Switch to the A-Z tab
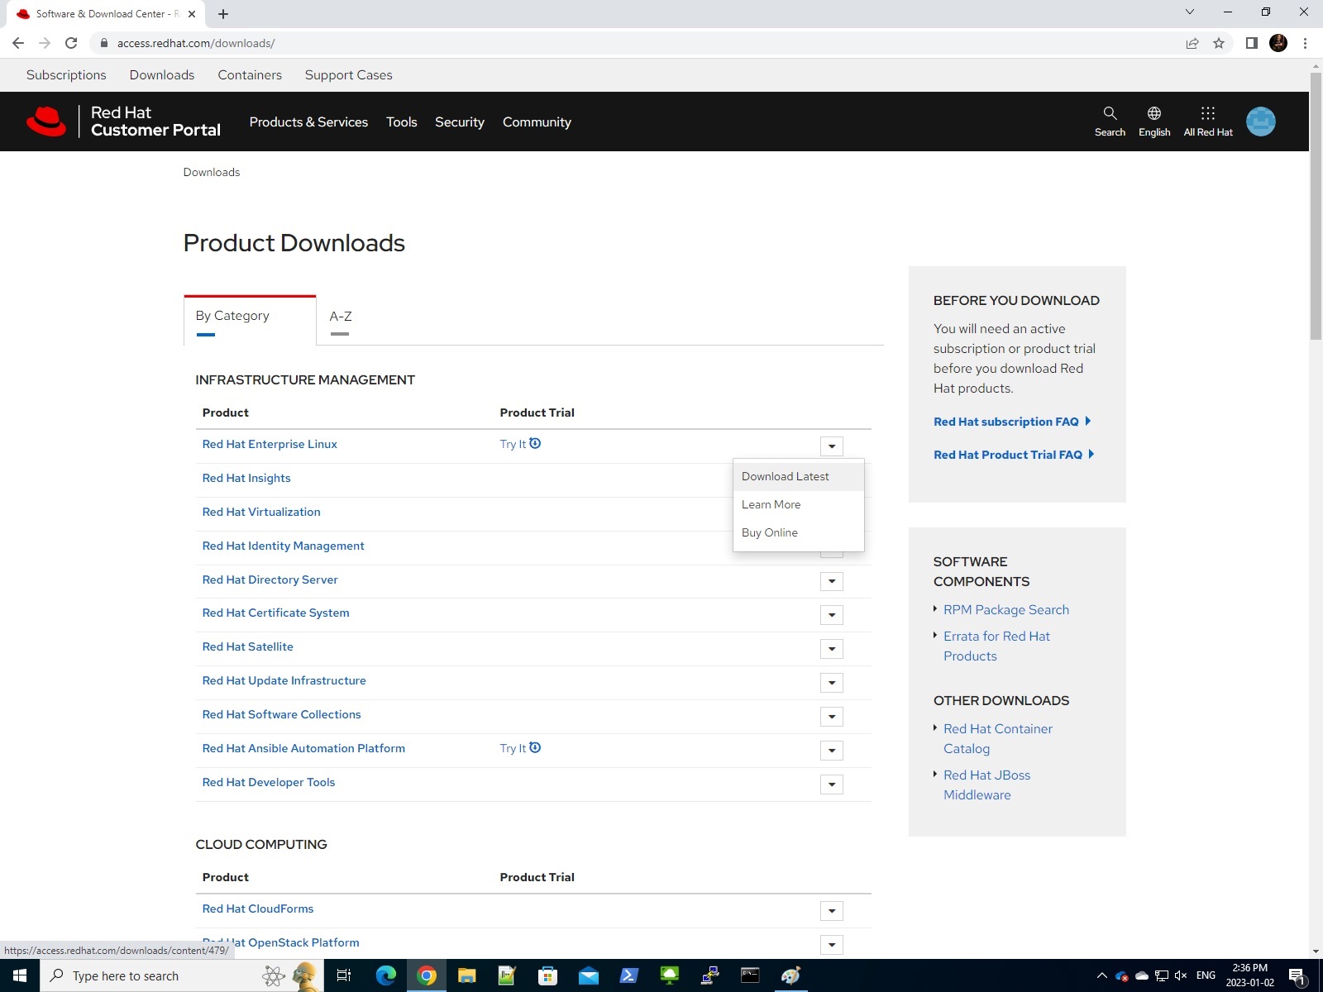This screenshot has height=992, width=1323. pyautogui.click(x=341, y=317)
